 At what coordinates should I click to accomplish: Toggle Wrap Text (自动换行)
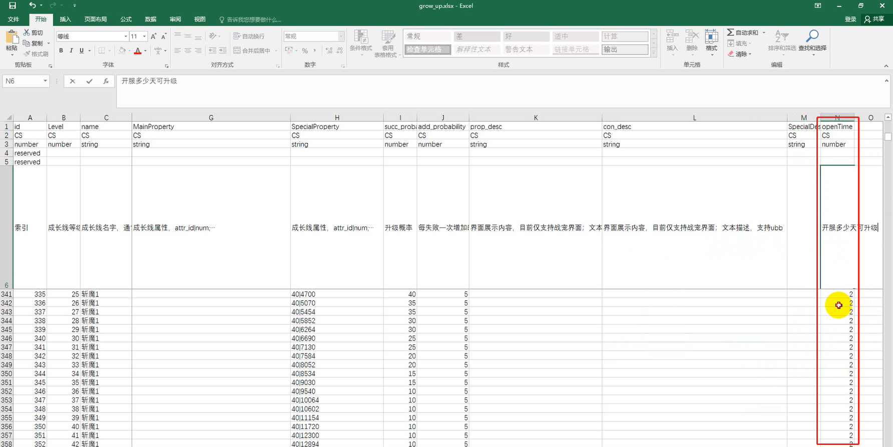pos(249,36)
